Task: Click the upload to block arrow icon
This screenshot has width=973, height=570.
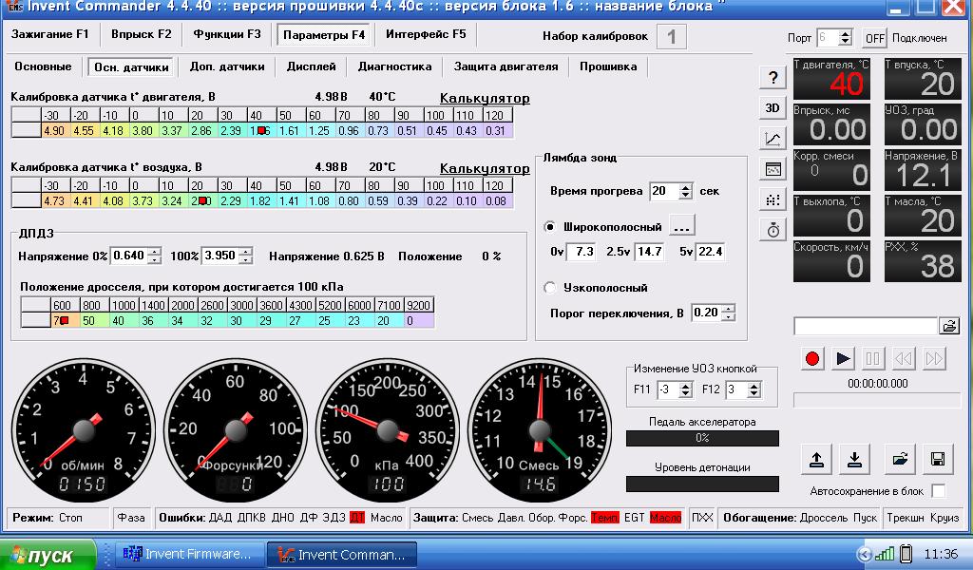Action: click(816, 459)
